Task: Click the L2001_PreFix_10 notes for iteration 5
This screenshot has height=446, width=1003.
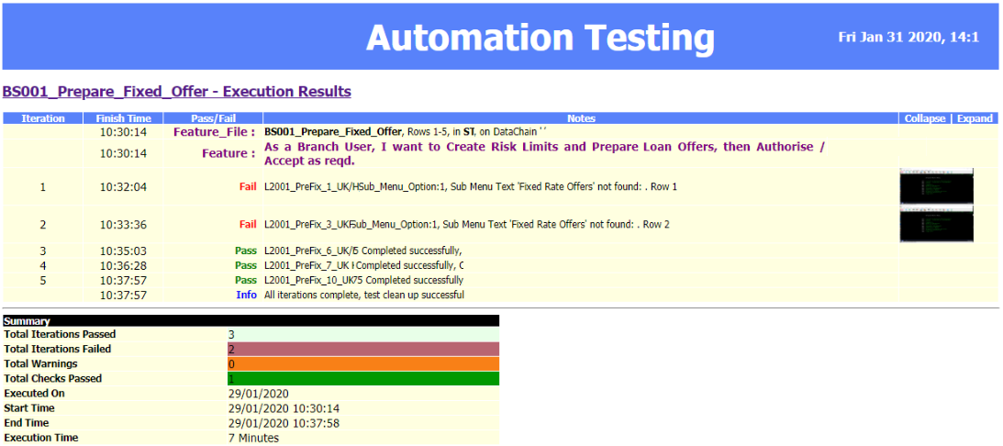Action: [362, 280]
